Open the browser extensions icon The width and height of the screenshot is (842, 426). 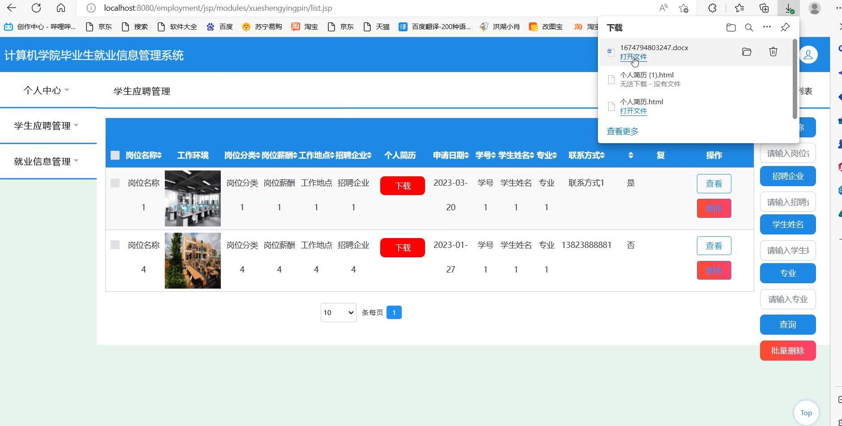click(x=712, y=8)
